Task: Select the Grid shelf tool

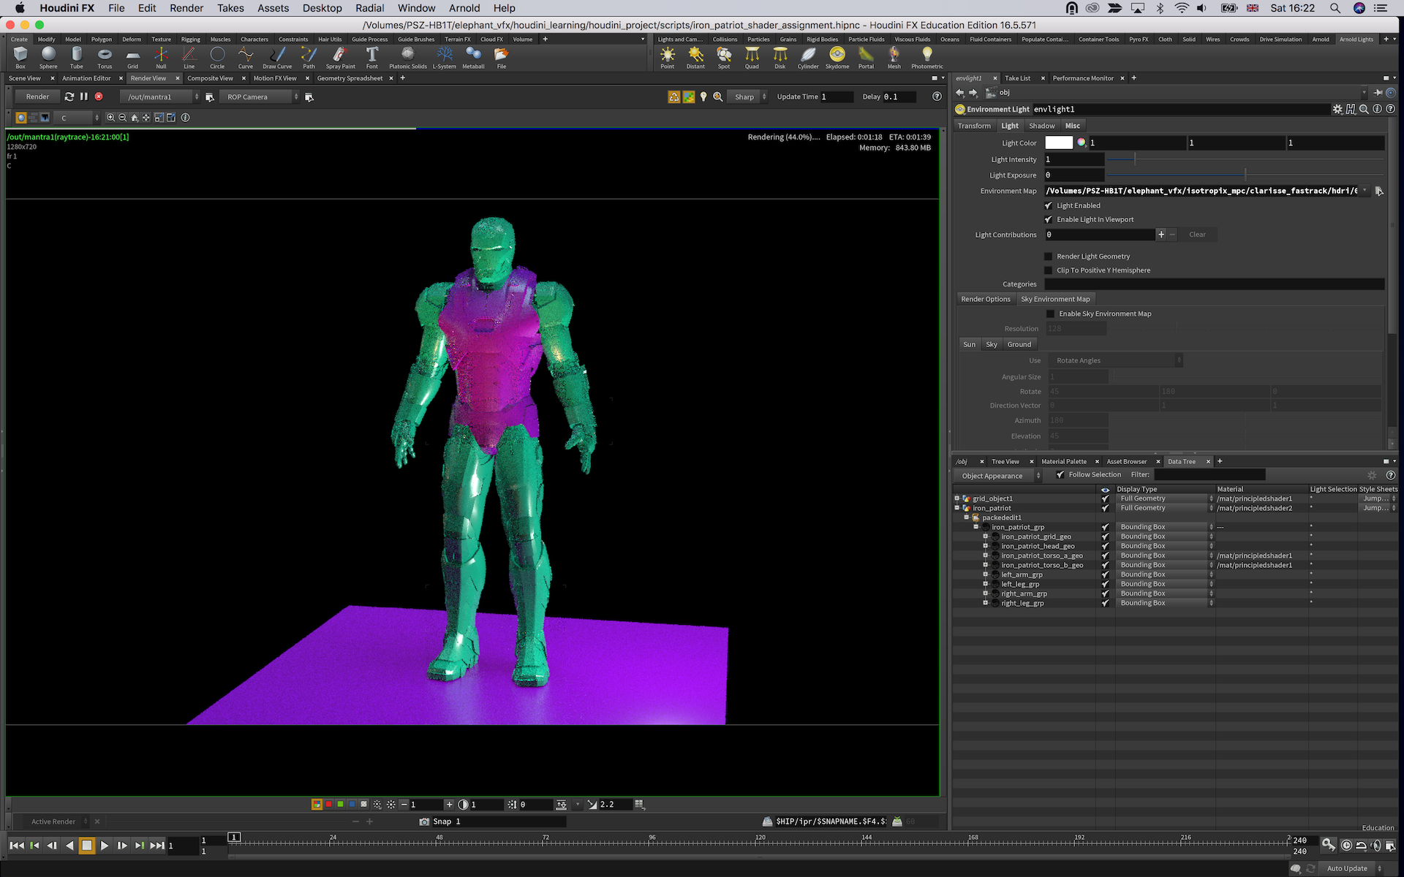Action: pyautogui.click(x=132, y=57)
